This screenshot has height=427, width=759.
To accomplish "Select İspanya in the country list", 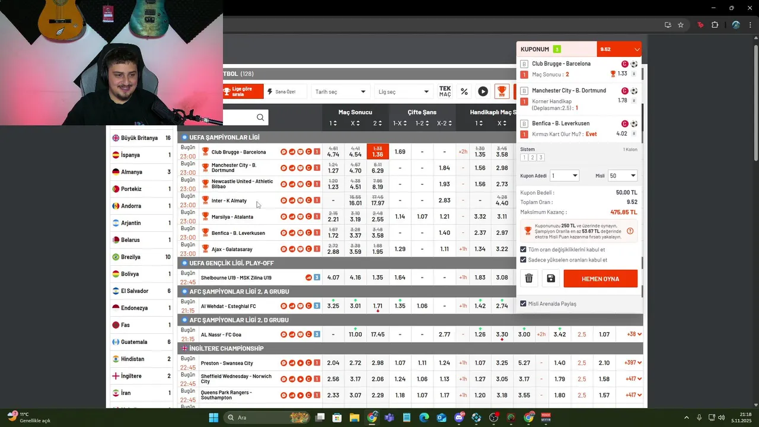I will (142, 155).
